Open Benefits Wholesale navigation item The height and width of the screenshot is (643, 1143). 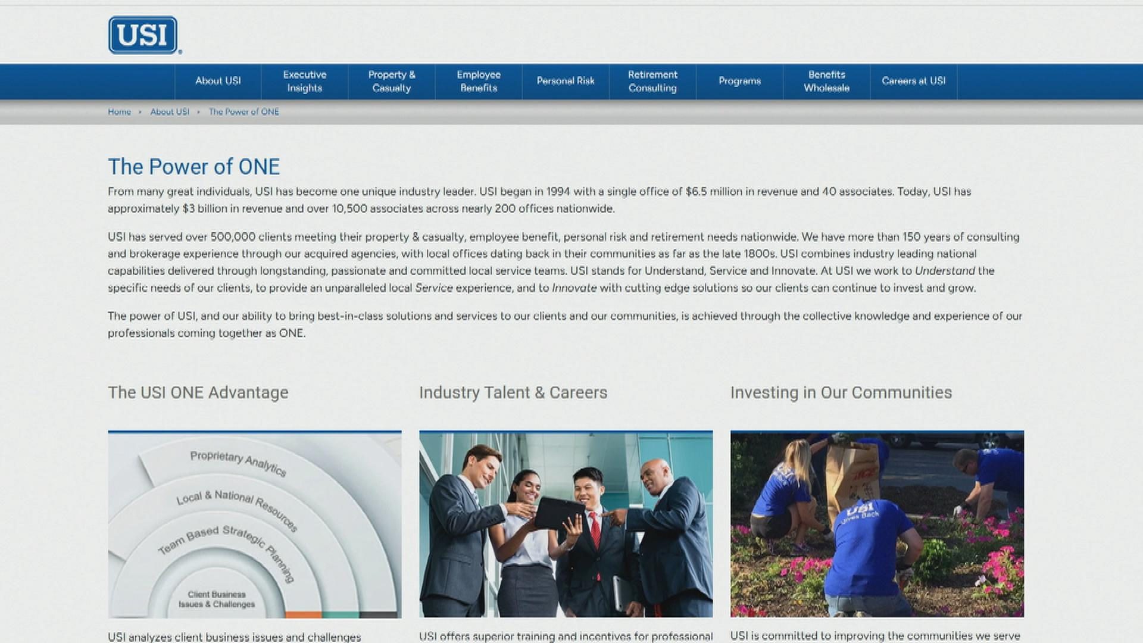point(826,81)
